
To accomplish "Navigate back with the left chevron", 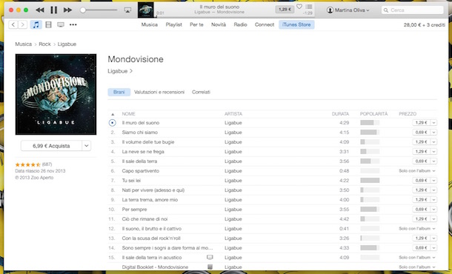I will 13,24.
